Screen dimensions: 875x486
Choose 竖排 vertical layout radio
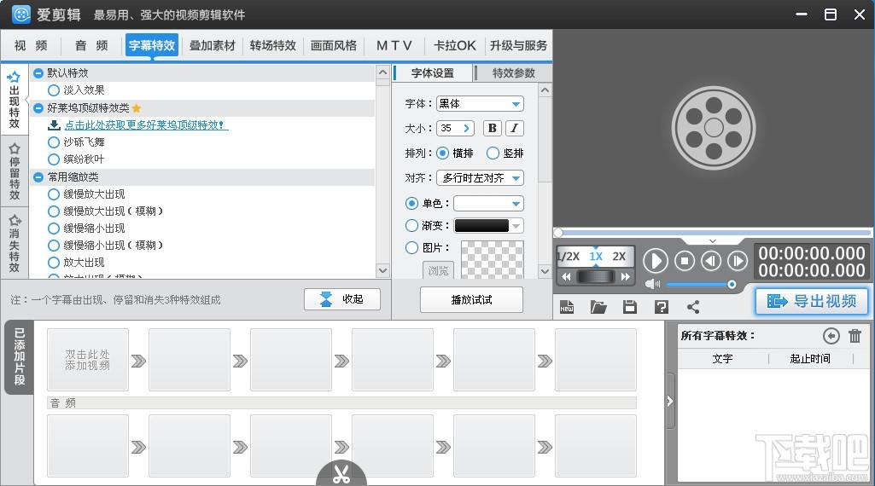[x=493, y=153]
